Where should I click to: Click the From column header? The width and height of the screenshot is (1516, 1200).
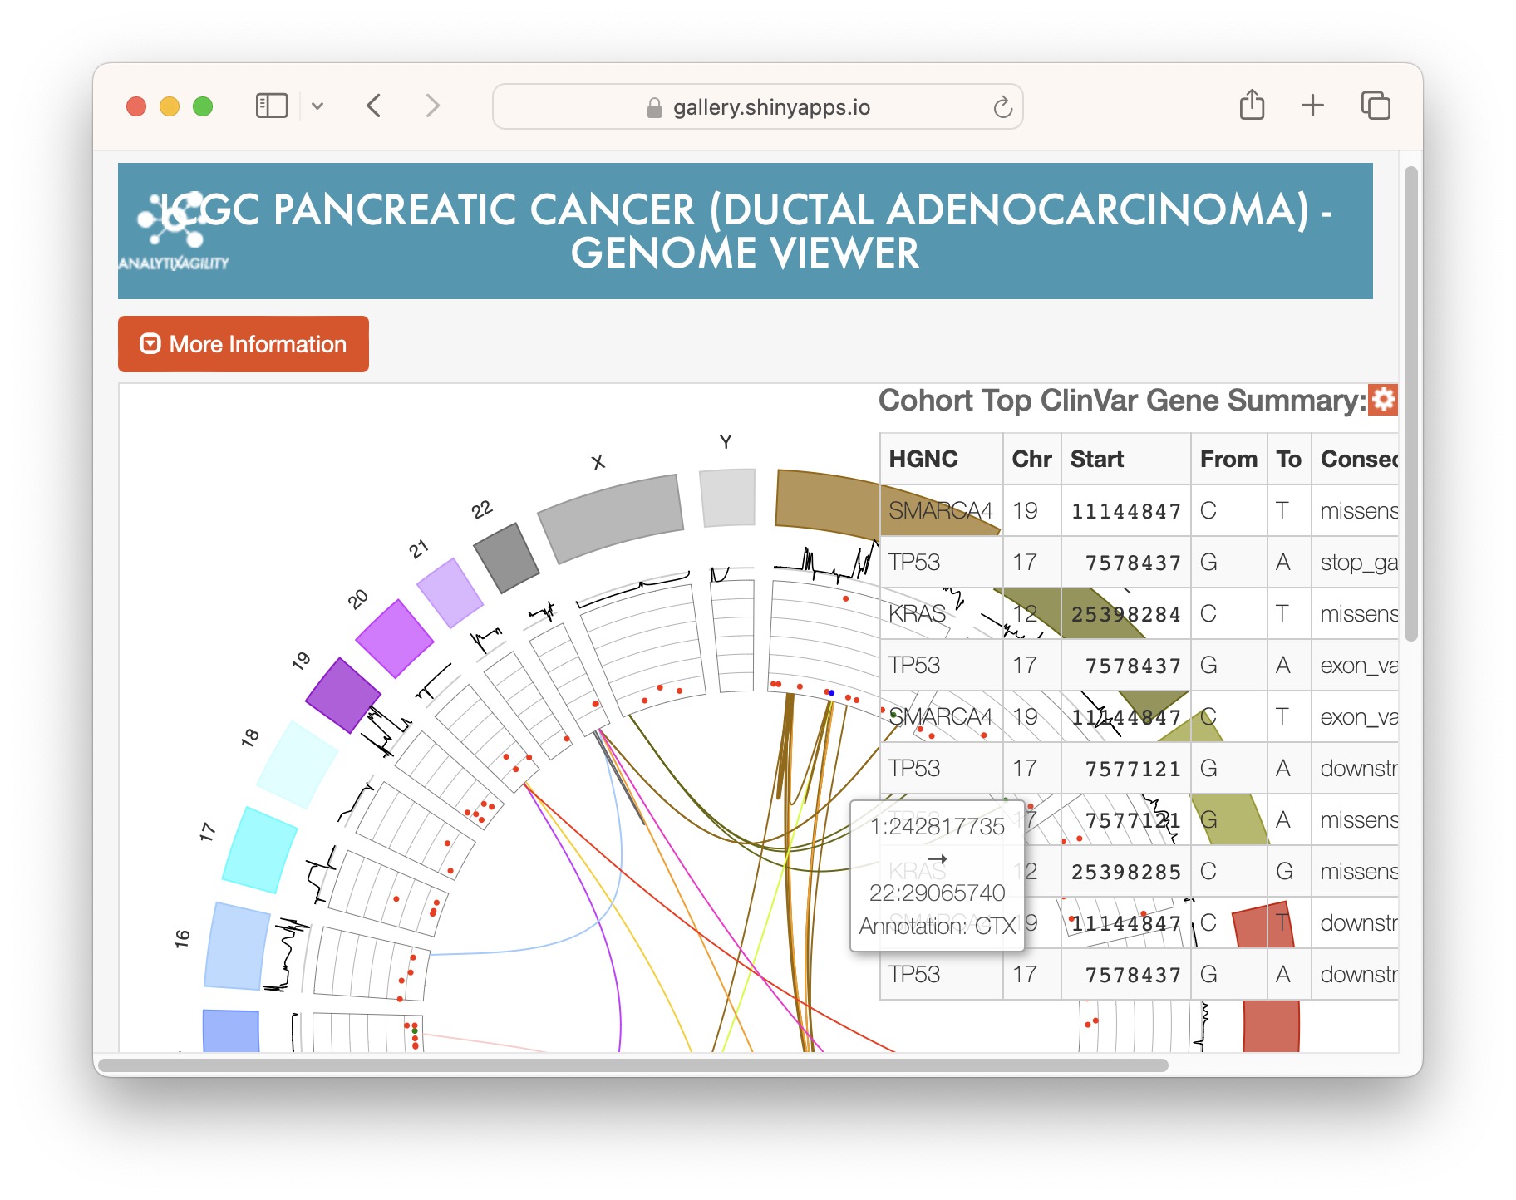1228,459
